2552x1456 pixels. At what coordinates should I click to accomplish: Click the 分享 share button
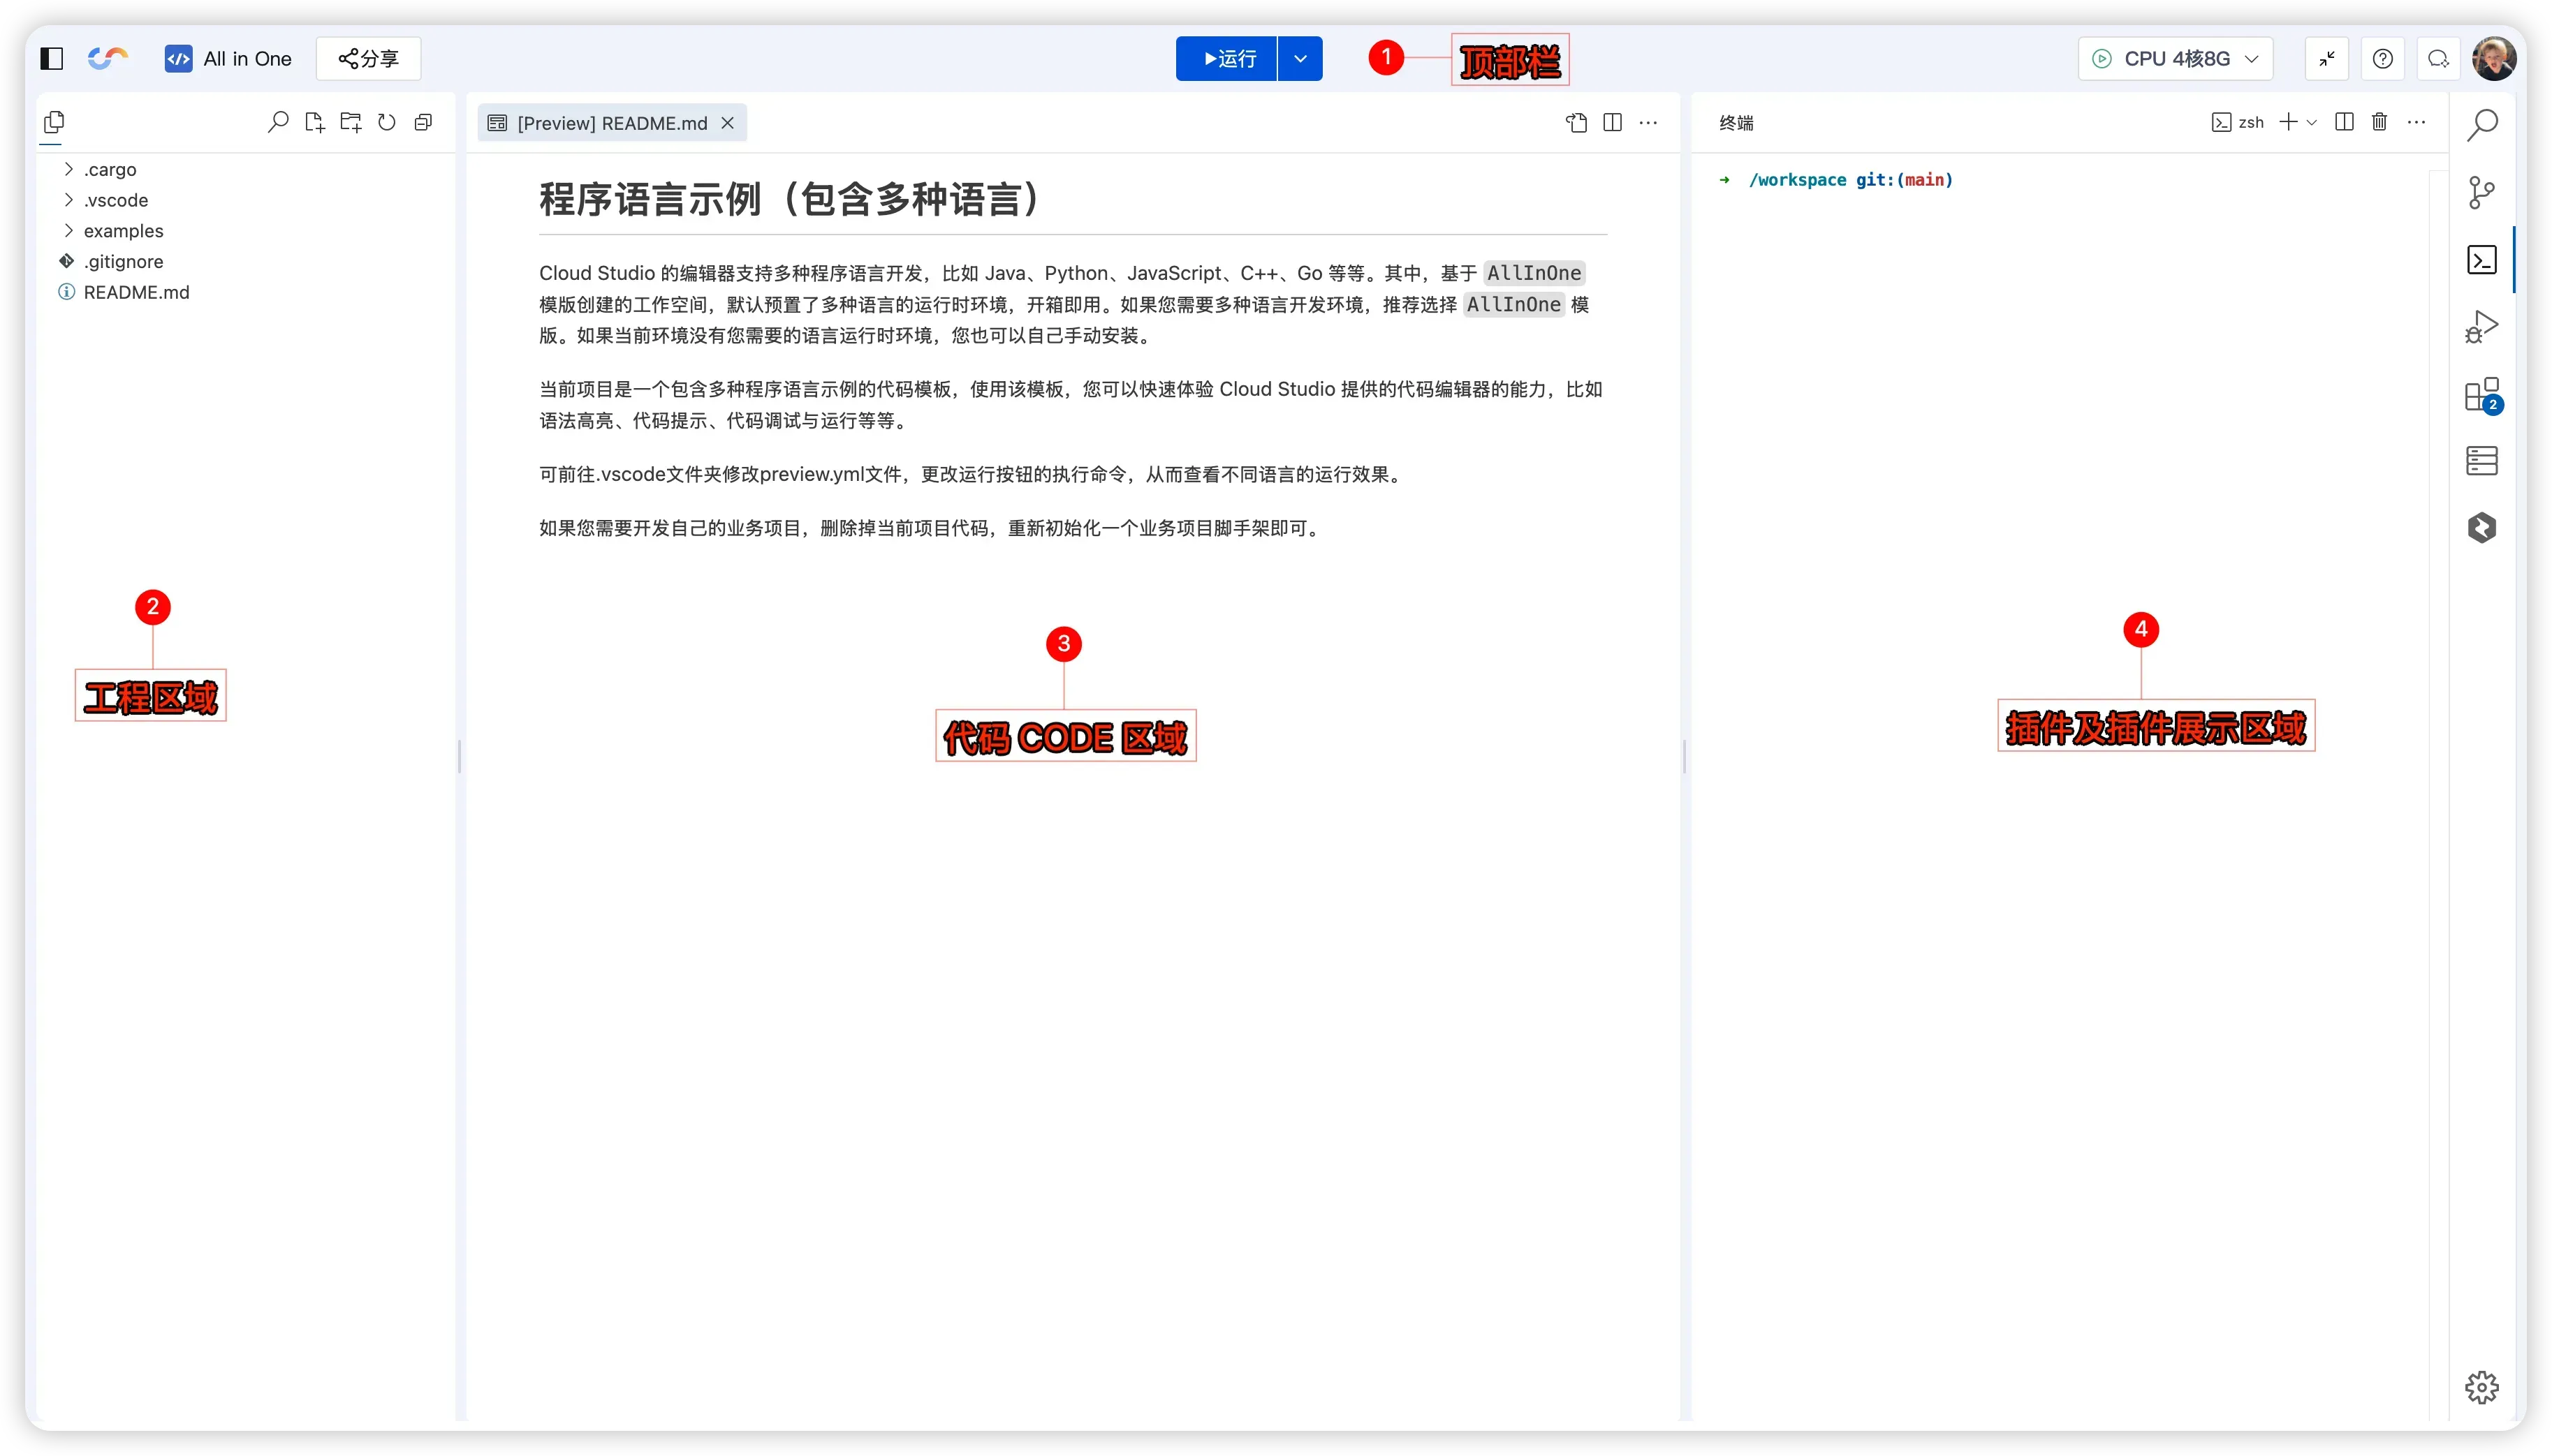368,58
